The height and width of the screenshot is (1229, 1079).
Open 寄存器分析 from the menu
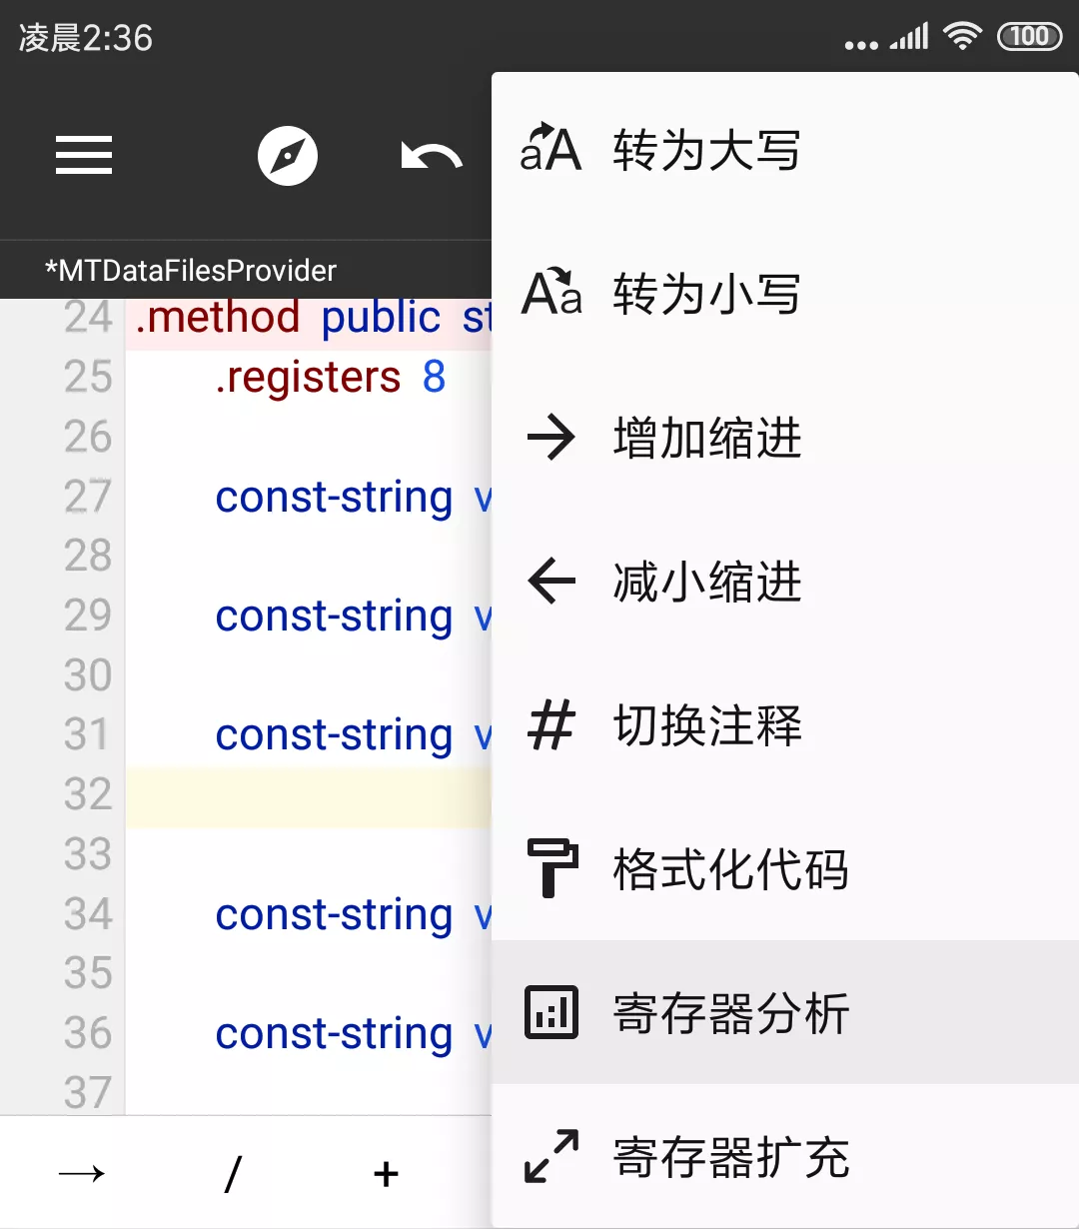click(x=730, y=1013)
